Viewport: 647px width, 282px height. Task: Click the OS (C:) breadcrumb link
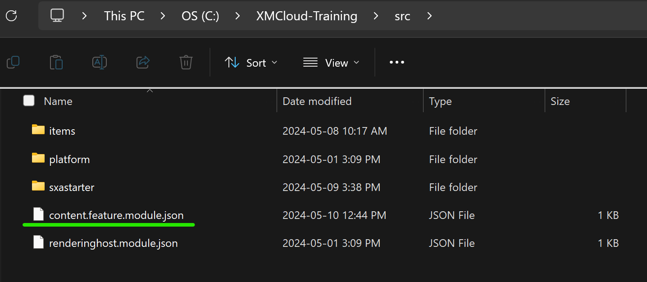(x=200, y=16)
